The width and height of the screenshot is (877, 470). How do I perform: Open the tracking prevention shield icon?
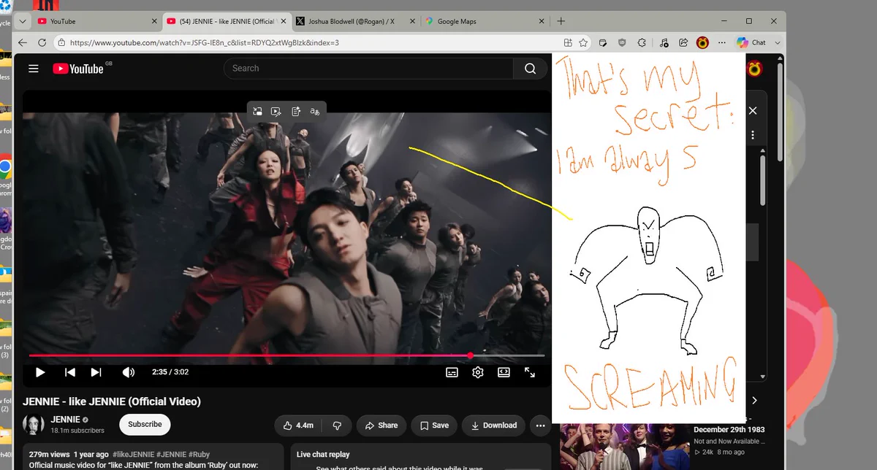622,42
